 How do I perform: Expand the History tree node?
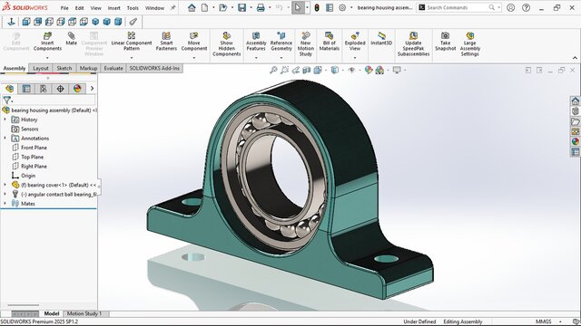tap(5, 120)
